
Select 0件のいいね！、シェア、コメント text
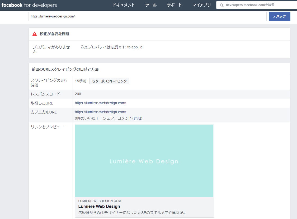pyautogui.click(x=103, y=118)
